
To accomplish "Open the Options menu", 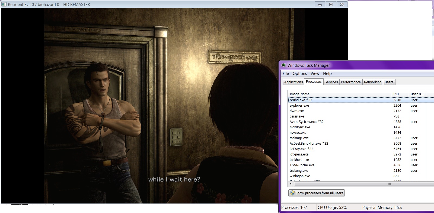I will pyautogui.click(x=299, y=74).
